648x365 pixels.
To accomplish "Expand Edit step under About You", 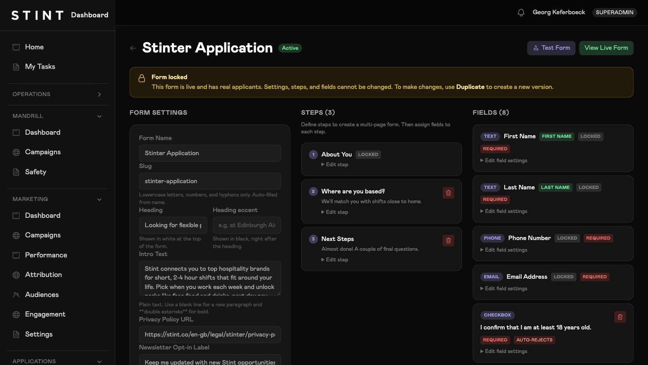I will click(x=335, y=164).
